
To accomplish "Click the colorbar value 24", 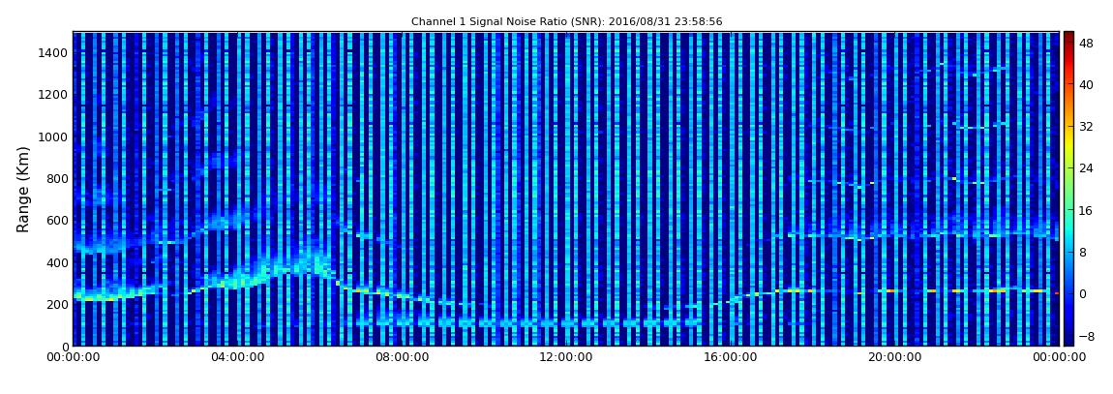I will [x=1086, y=168].
